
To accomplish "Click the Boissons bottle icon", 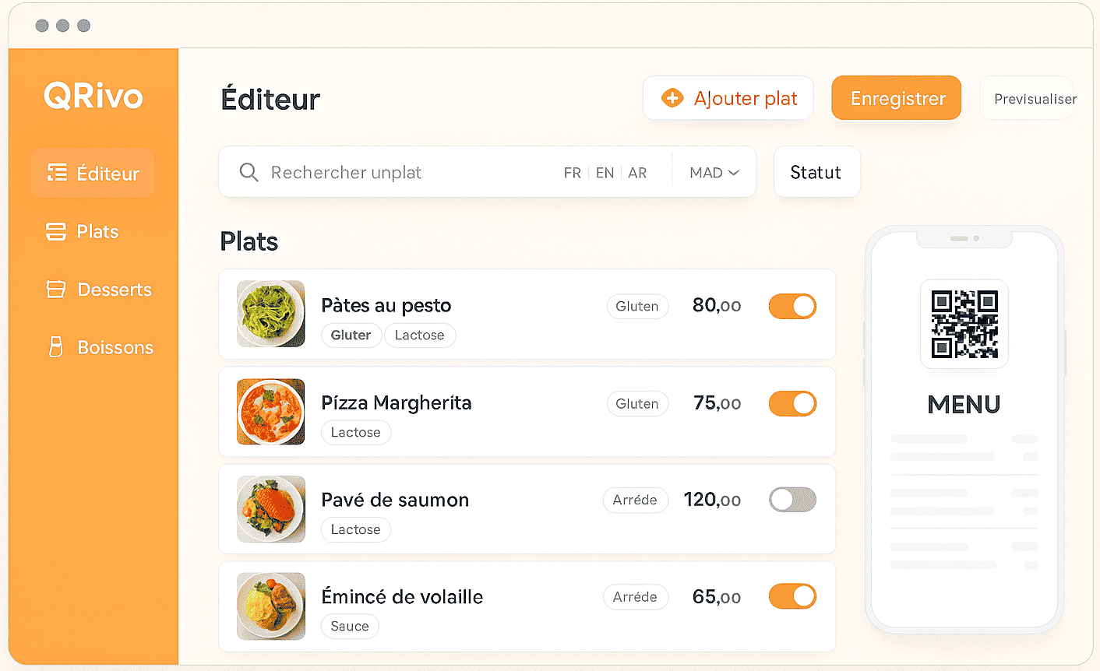I will (x=56, y=347).
